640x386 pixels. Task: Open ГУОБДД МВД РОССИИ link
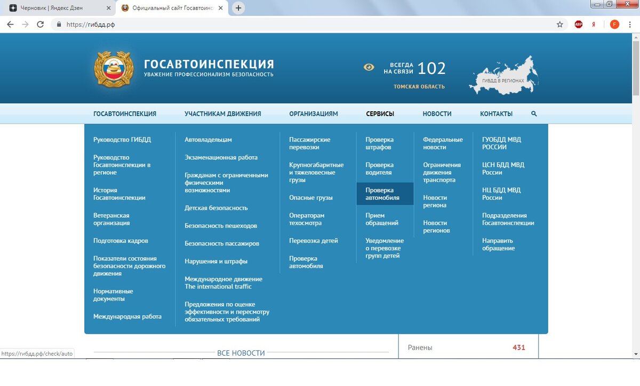tap(502, 143)
